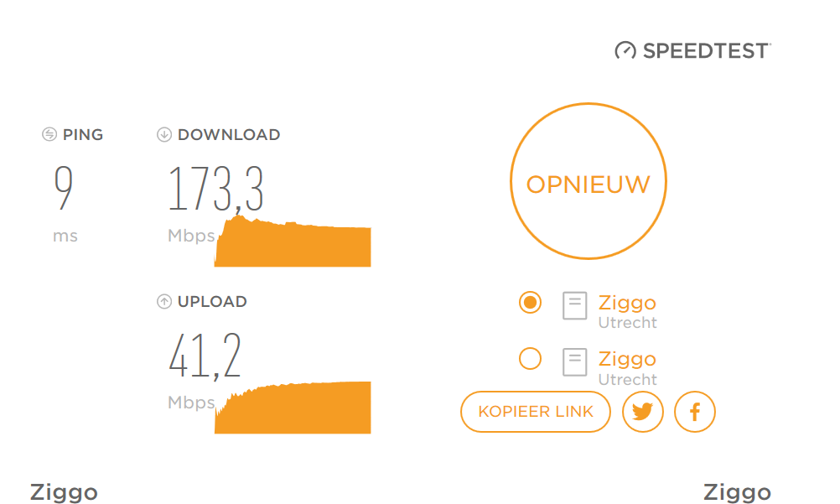Open the first orange Ziggo server link
This screenshot has height=504, width=840.
[x=627, y=302]
